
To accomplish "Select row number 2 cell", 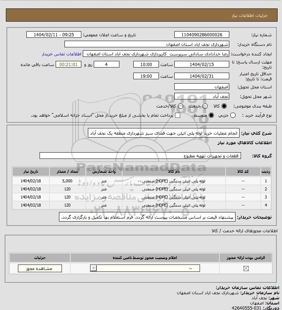I will 266,189.
